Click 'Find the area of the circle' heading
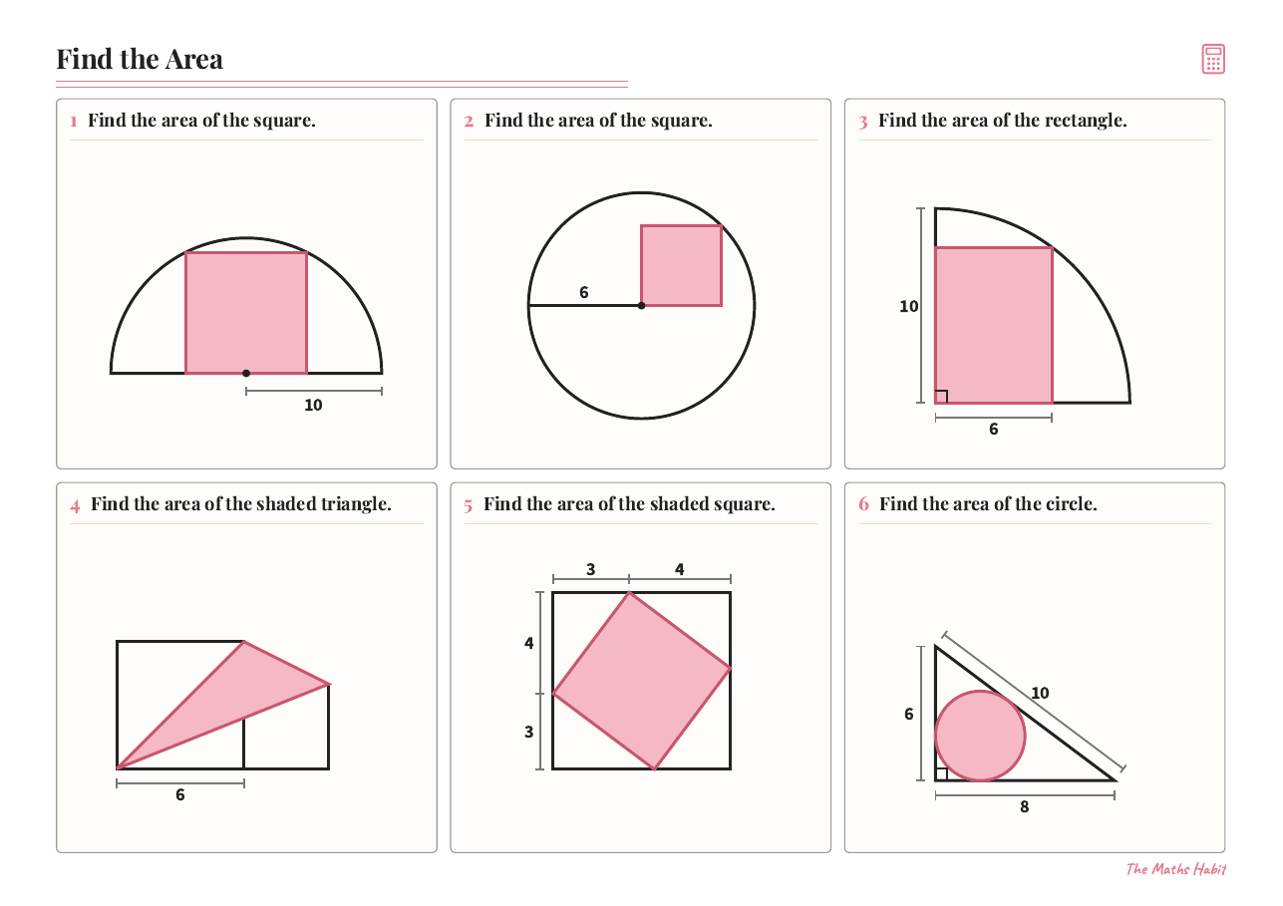The image size is (1283, 906). (988, 504)
